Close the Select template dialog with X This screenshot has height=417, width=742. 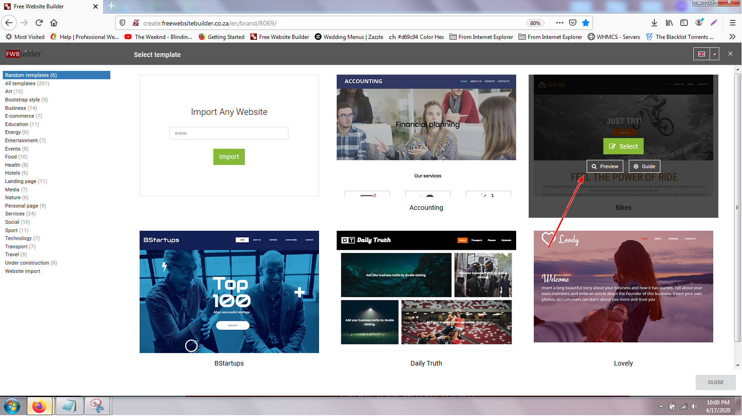pos(730,54)
